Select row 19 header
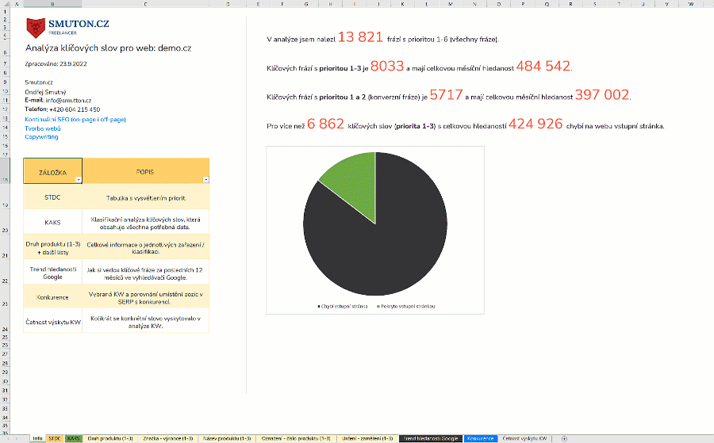This screenshot has height=443, width=714. (5, 197)
